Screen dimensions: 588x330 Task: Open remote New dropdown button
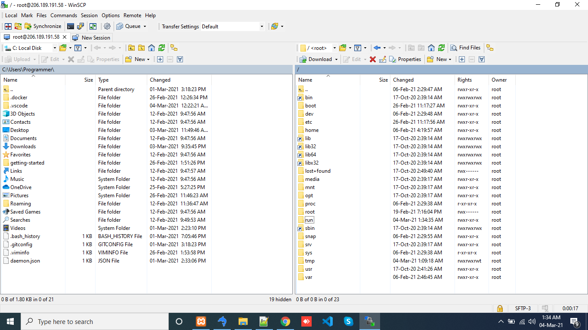click(439, 59)
